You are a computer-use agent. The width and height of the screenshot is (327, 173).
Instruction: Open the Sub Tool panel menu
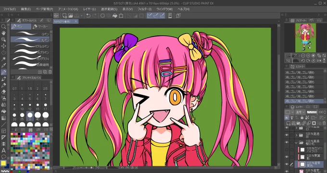[13, 20]
